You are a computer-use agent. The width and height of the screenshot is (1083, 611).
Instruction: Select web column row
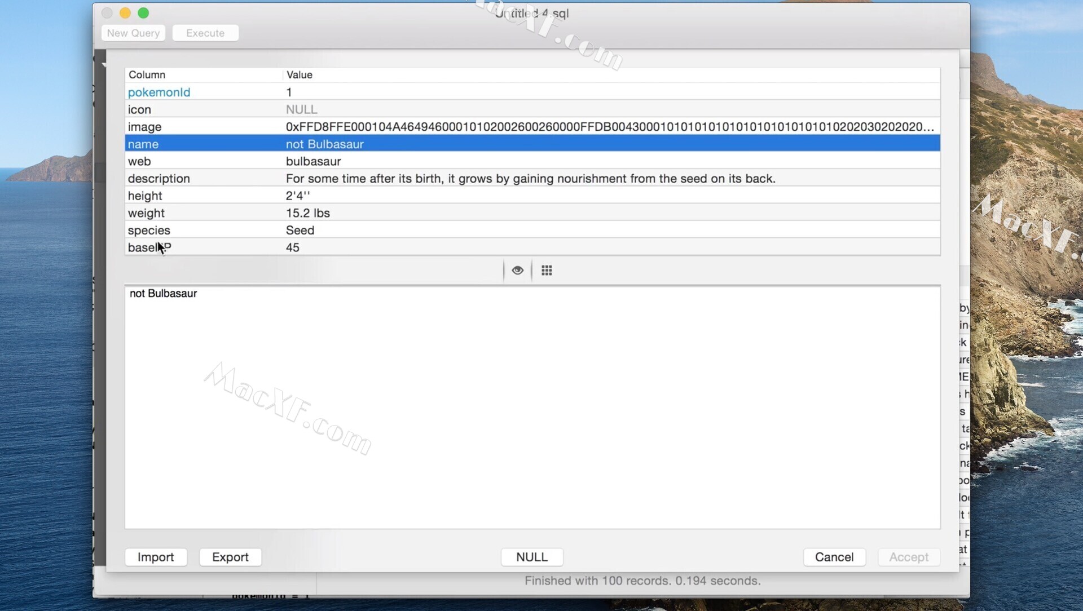point(531,161)
